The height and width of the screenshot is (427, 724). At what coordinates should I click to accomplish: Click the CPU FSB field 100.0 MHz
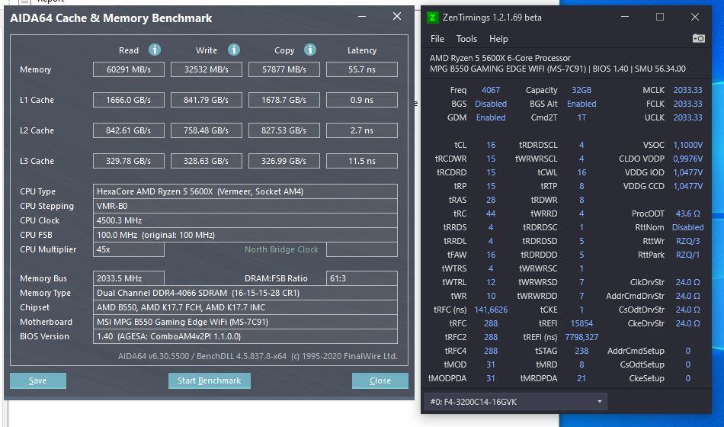245,235
